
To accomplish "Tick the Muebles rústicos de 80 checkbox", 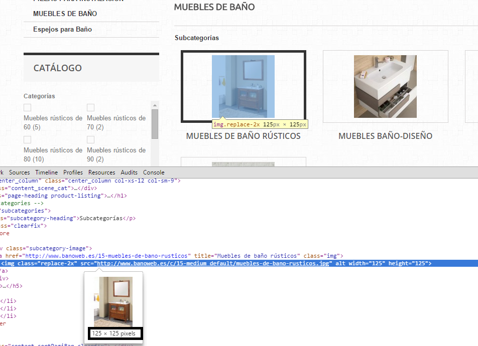I will (x=28, y=140).
